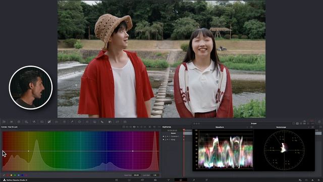This screenshot has width=323, height=182.
Task: Click the Keyframes panel title
Action: (167, 127)
